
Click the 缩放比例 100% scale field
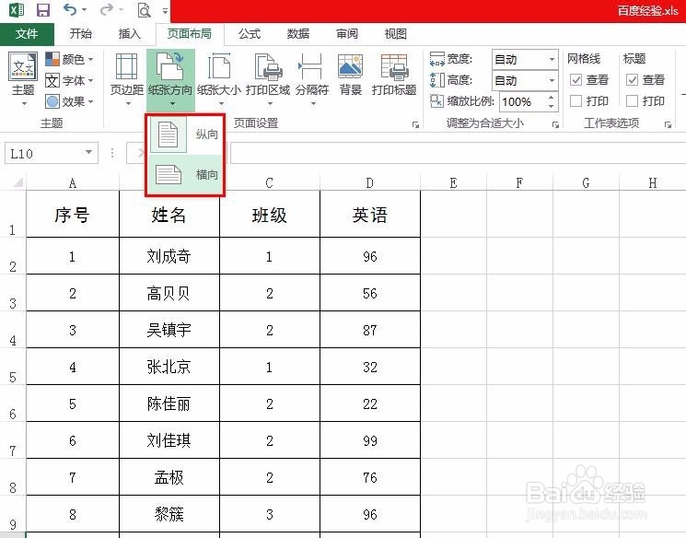[522, 102]
